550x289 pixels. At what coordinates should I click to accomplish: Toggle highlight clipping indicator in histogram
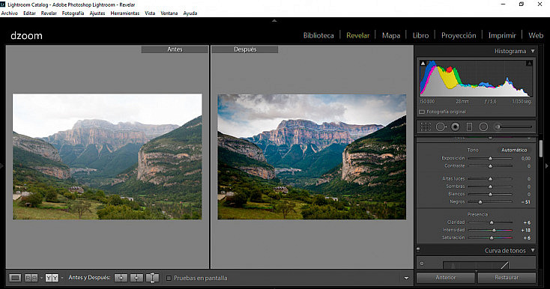(x=529, y=64)
